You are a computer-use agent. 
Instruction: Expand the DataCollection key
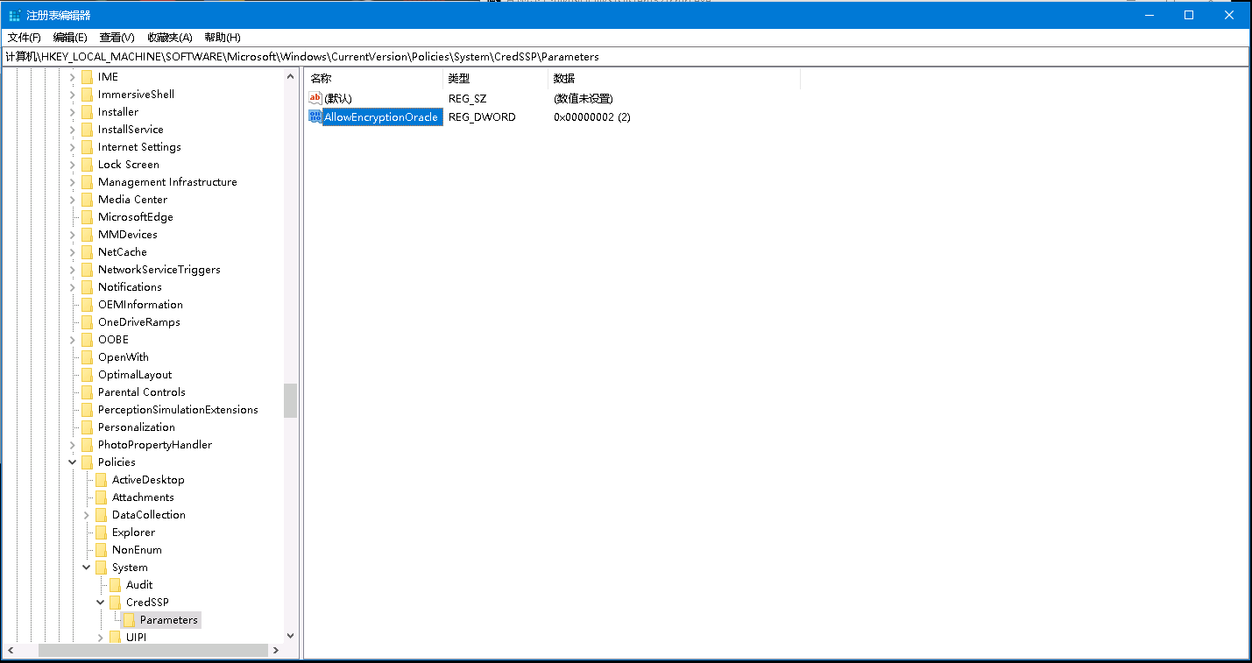click(87, 515)
